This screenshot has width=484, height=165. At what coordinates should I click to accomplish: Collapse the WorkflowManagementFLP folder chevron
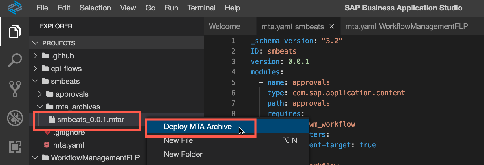(35, 157)
